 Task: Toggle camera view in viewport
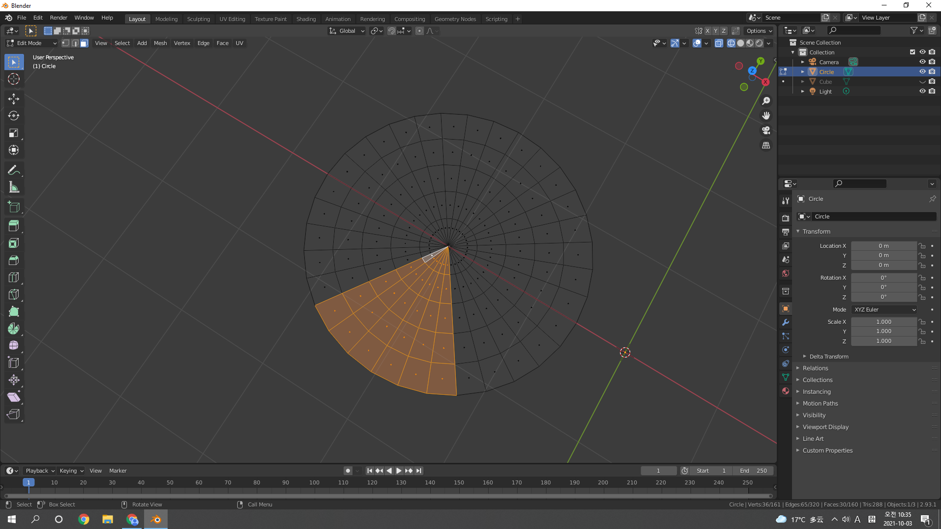tap(766, 130)
